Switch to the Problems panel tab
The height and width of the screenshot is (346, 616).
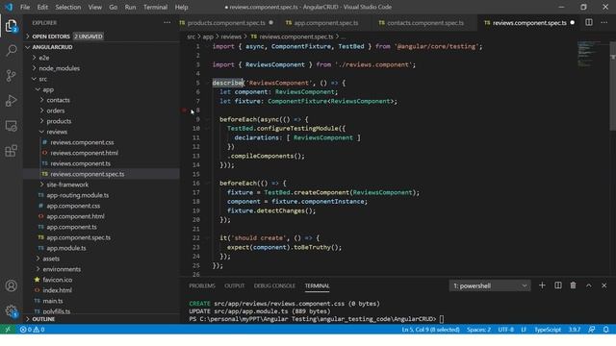point(202,286)
